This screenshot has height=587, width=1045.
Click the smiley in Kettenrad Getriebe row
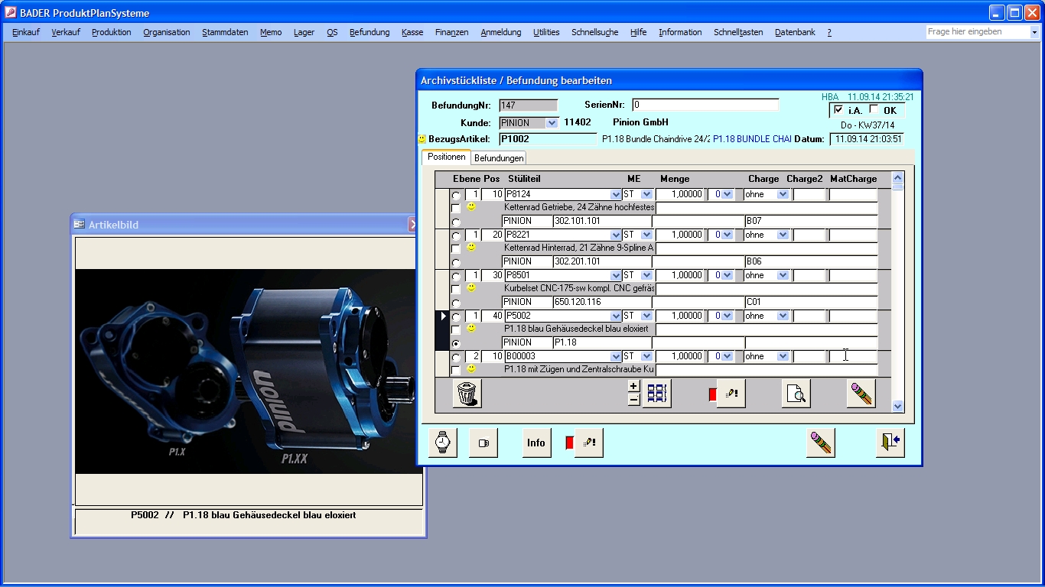(471, 207)
